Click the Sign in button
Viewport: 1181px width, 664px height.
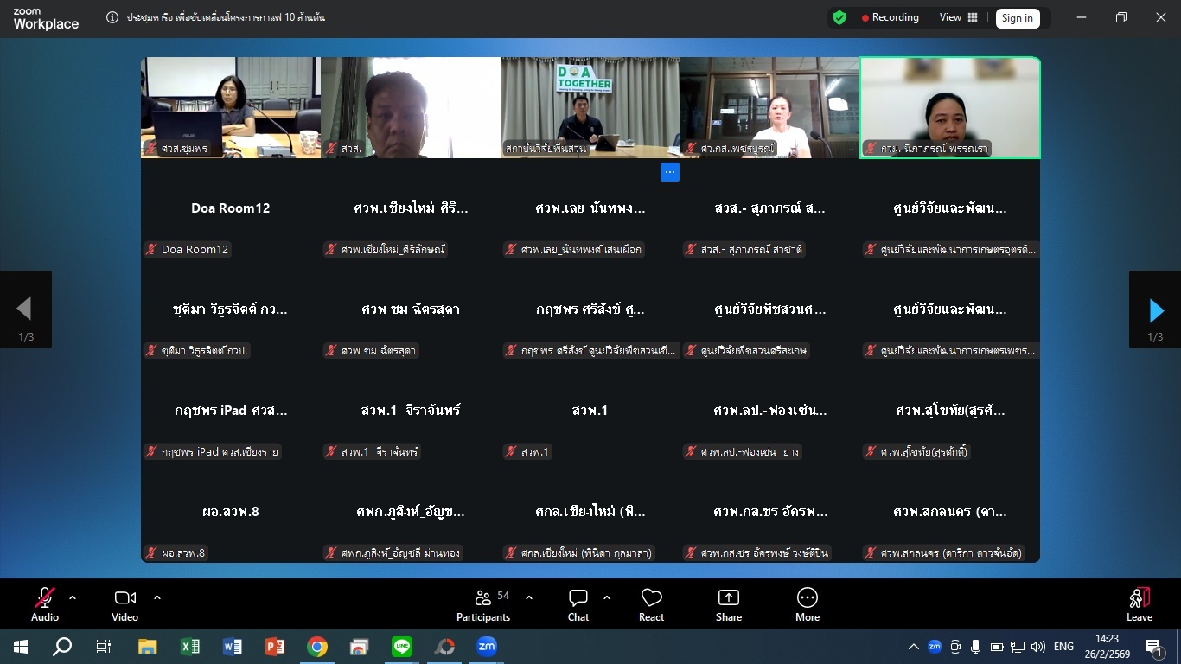tap(1017, 18)
